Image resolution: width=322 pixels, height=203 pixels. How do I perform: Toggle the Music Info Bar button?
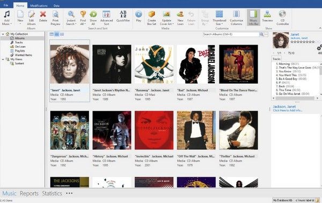coord(253,18)
